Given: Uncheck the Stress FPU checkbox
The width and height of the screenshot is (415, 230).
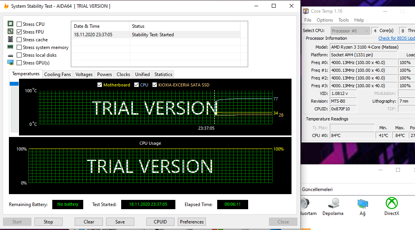Looking at the screenshot, I should (x=19, y=32).
